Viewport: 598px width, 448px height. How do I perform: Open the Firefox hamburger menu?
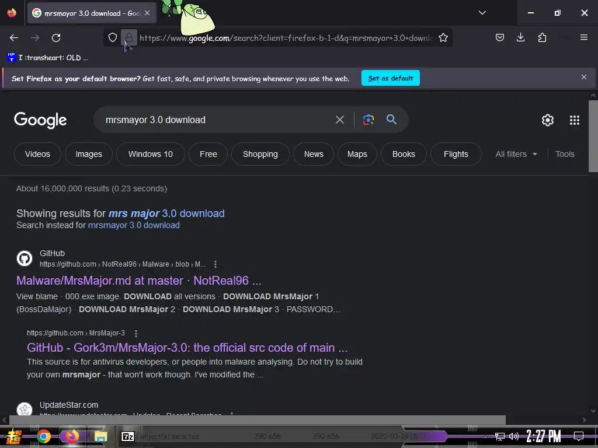(584, 37)
